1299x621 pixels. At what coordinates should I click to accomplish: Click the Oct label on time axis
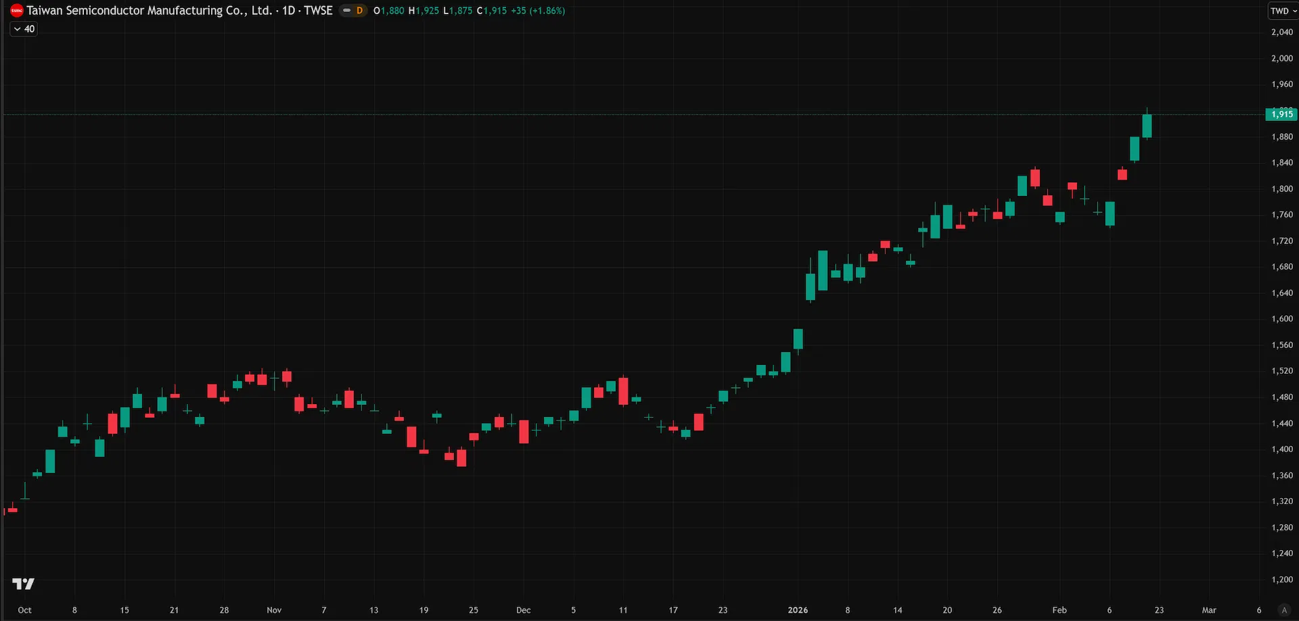[24, 610]
